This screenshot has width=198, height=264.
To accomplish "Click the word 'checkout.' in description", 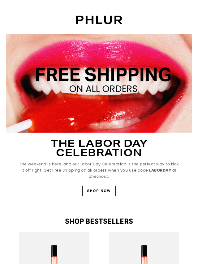I will [99, 177].
